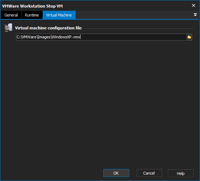The image size is (200, 181).
Task: Click the VMWare Workstation Stop VM title bar
Action: [x=96, y=6]
